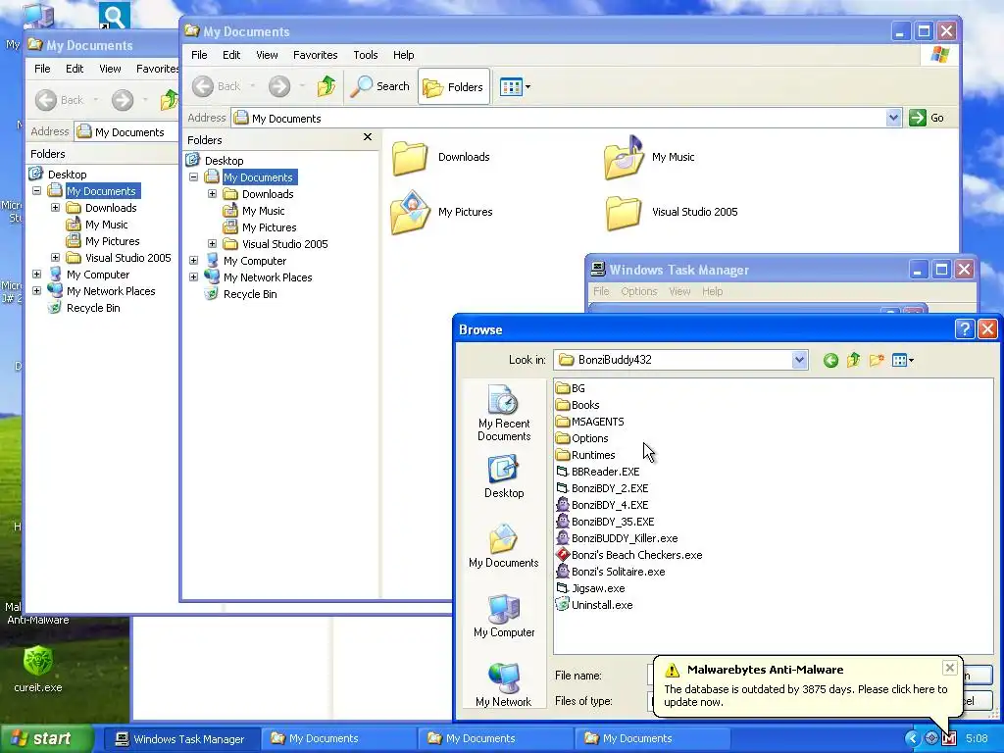Select My Music in back window tree
The image size is (1004, 753).
tap(97, 225)
